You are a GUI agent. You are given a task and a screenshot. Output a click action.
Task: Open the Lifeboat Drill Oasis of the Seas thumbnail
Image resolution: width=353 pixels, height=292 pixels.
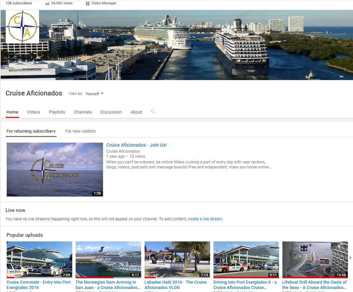(315, 259)
